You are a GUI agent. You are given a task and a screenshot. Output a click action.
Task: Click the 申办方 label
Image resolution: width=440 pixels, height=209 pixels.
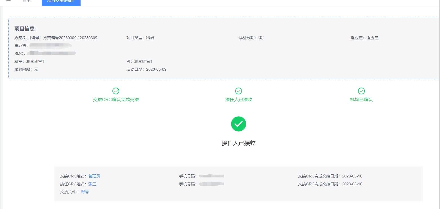pos(21,46)
